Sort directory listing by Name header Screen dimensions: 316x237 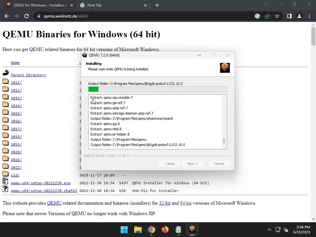15,63
